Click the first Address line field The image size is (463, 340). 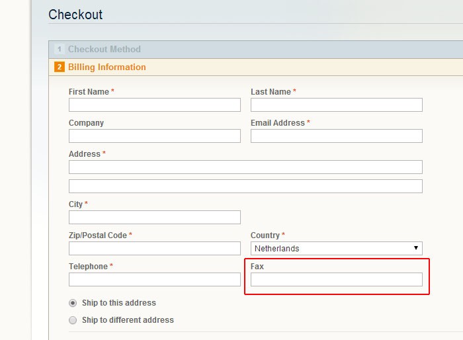pos(245,167)
